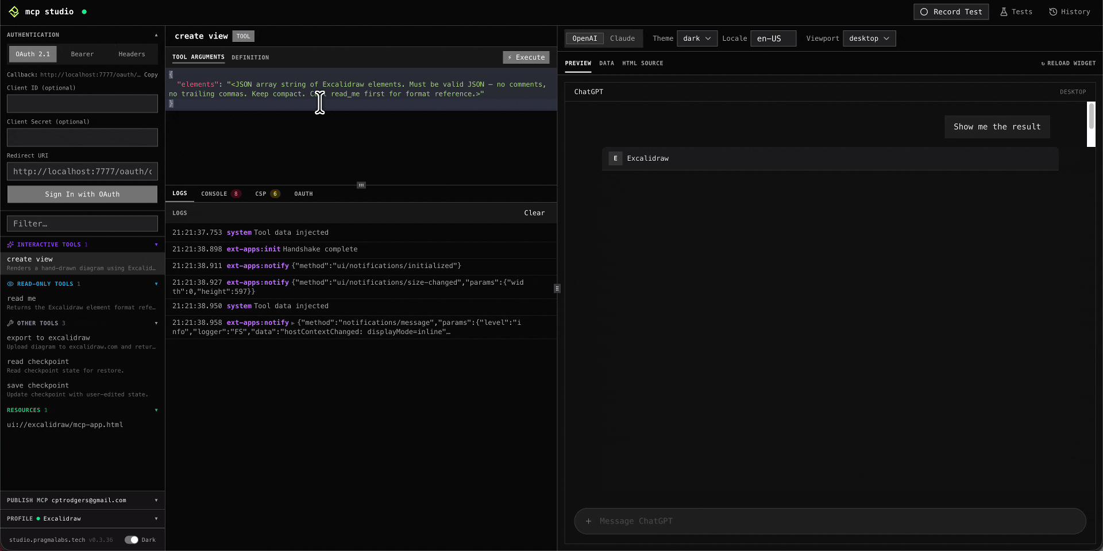This screenshot has height=551, width=1103.
Task: Toggle the Dark mode switch
Action: [x=132, y=540]
